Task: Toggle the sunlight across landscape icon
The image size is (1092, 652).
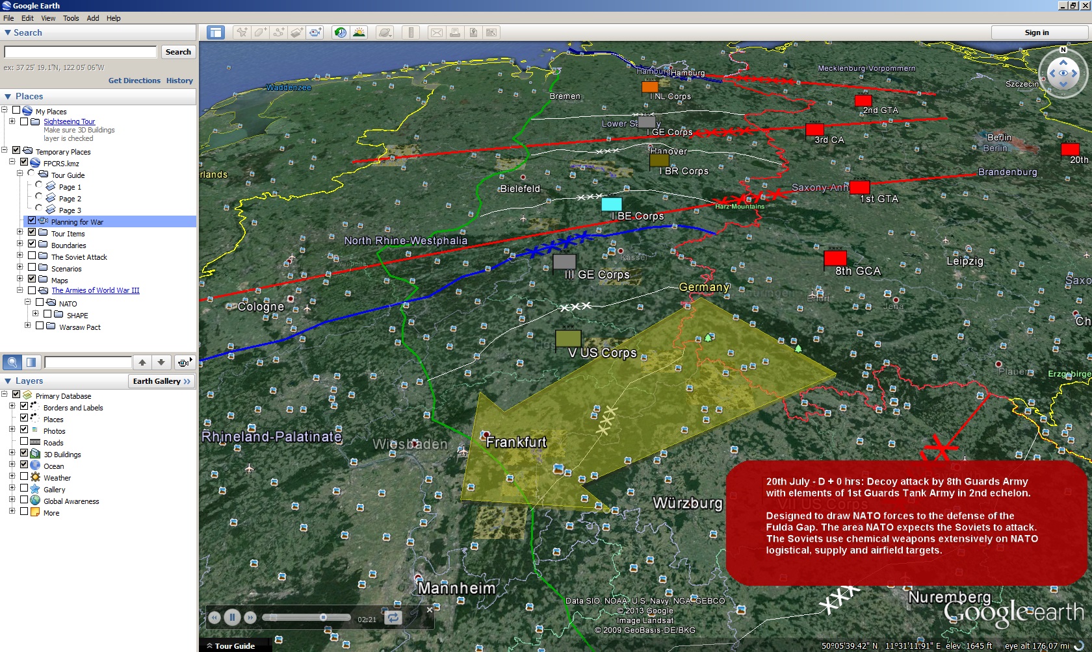Action: [x=359, y=32]
